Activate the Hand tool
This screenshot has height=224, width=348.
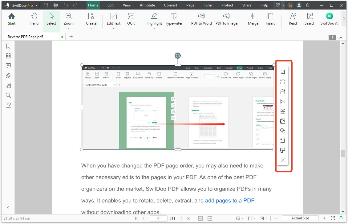pyautogui.click(x=34, y=19)
